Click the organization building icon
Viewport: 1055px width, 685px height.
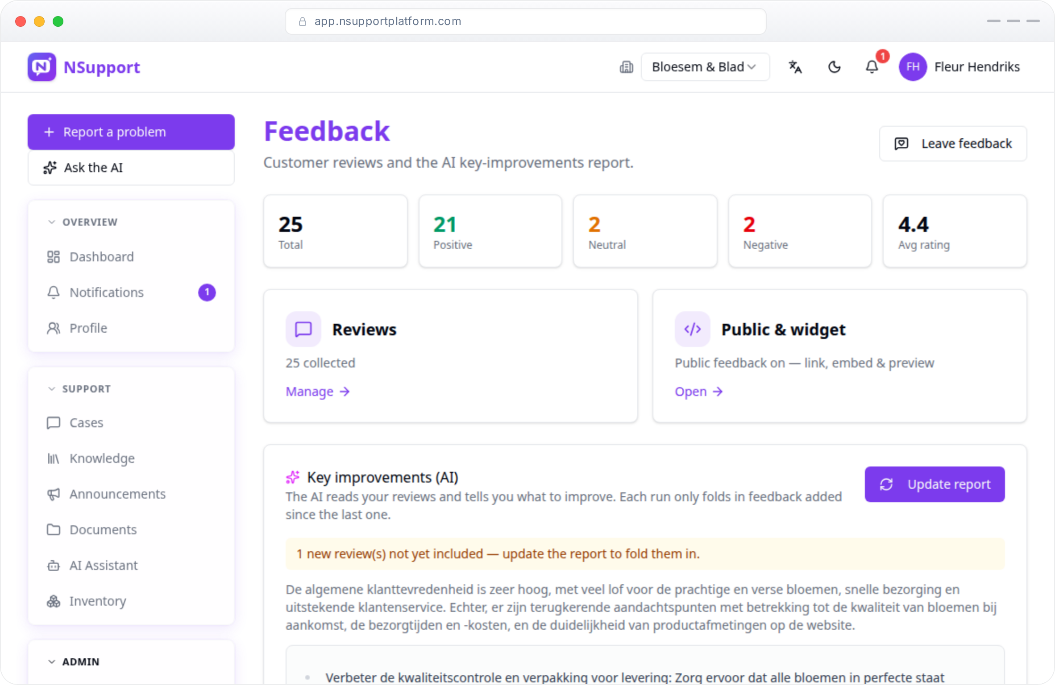click(x=626, y=67)
